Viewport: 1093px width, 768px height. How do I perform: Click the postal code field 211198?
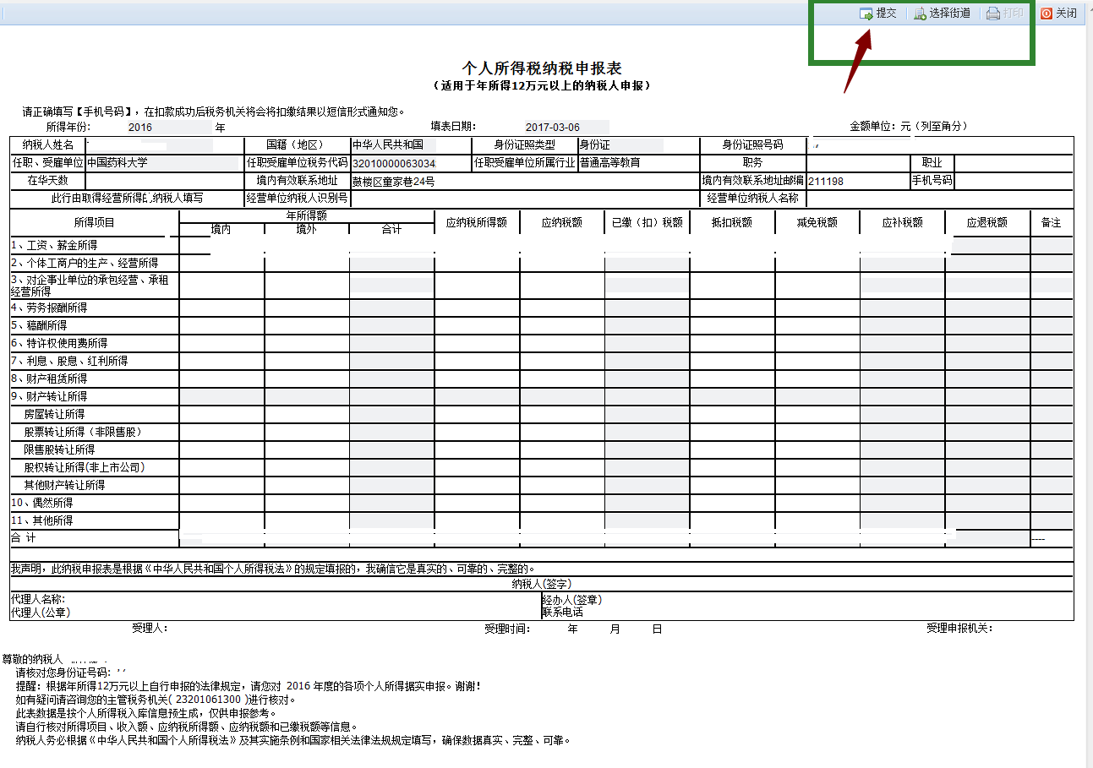857,181
